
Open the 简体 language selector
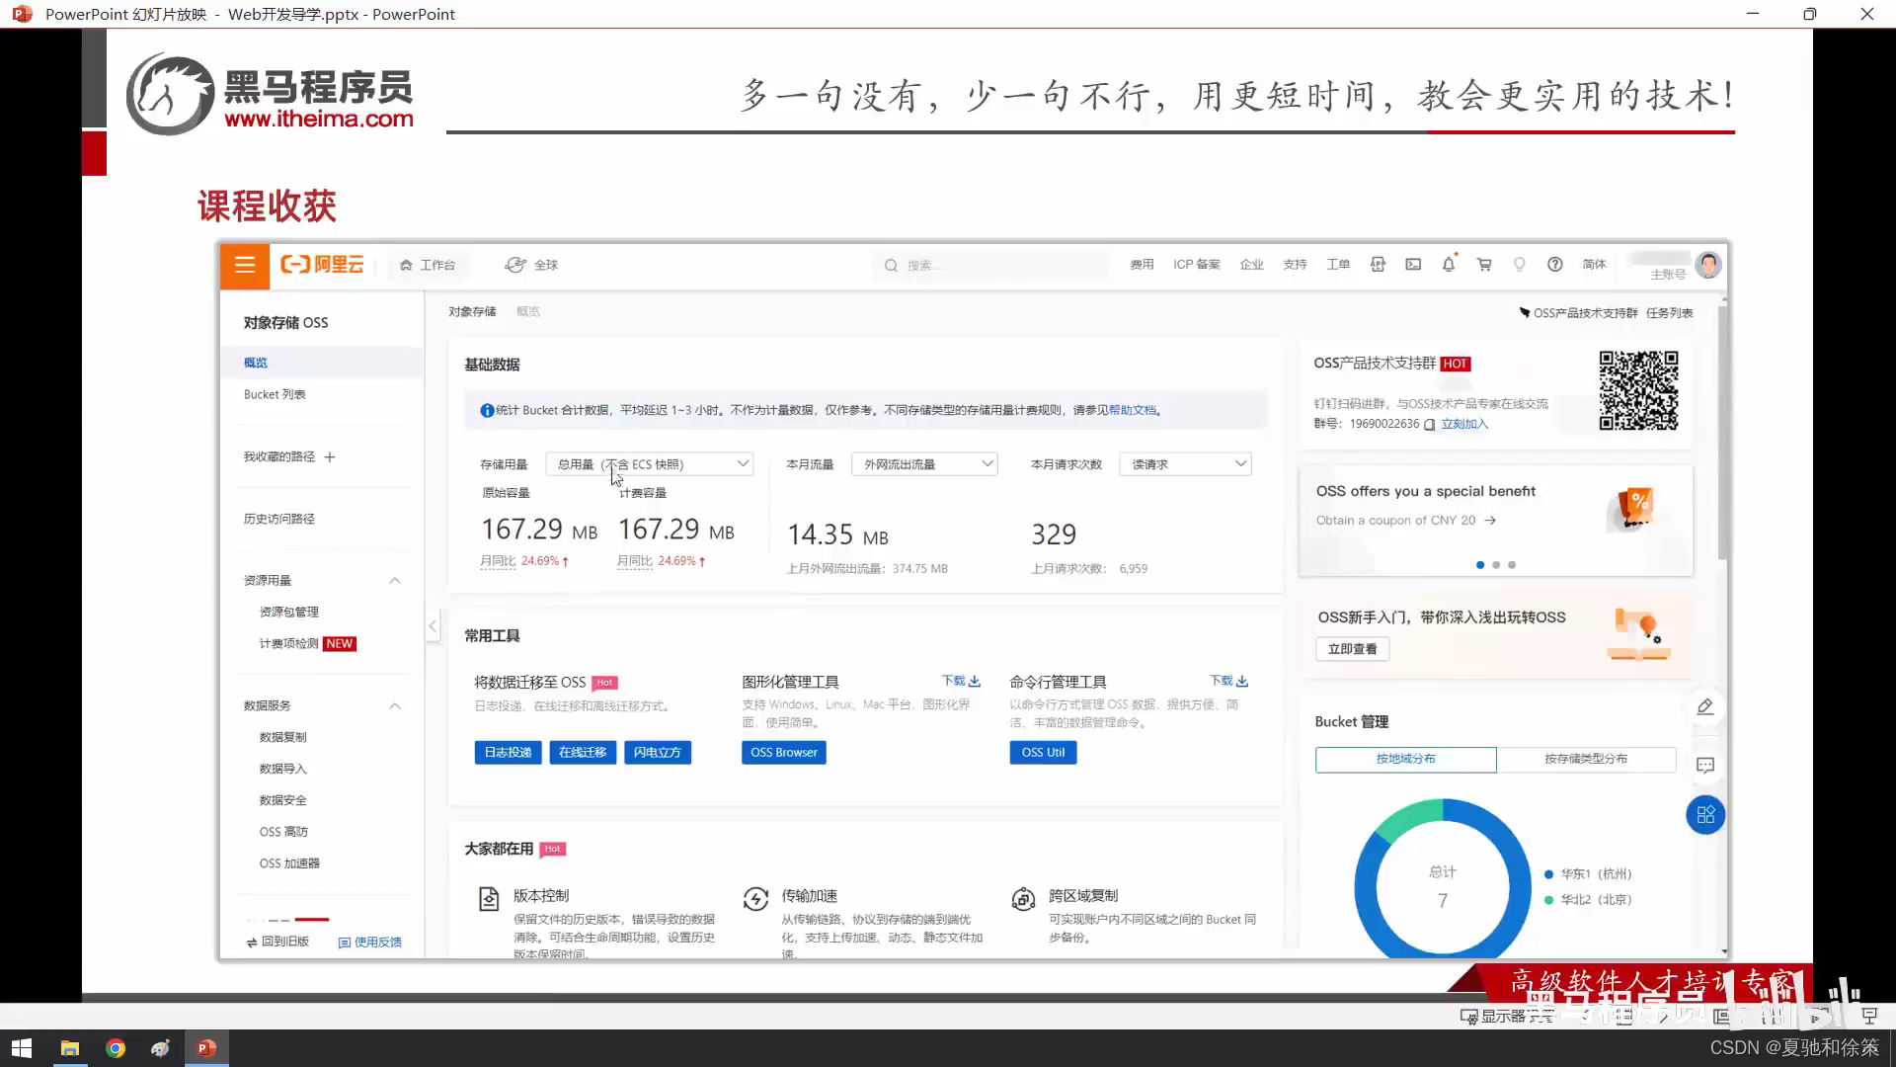coord(1594,265)
